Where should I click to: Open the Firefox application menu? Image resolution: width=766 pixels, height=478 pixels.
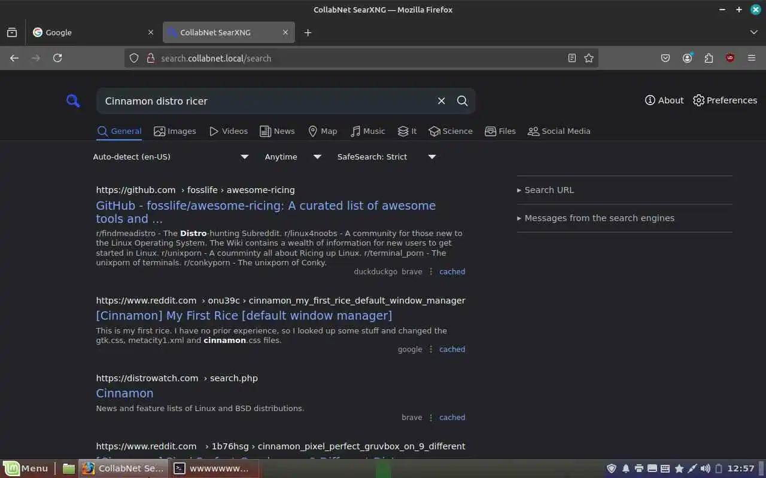(x=752, y=58)
